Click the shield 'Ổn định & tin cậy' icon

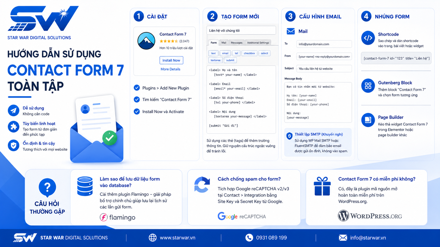point(13,145)
